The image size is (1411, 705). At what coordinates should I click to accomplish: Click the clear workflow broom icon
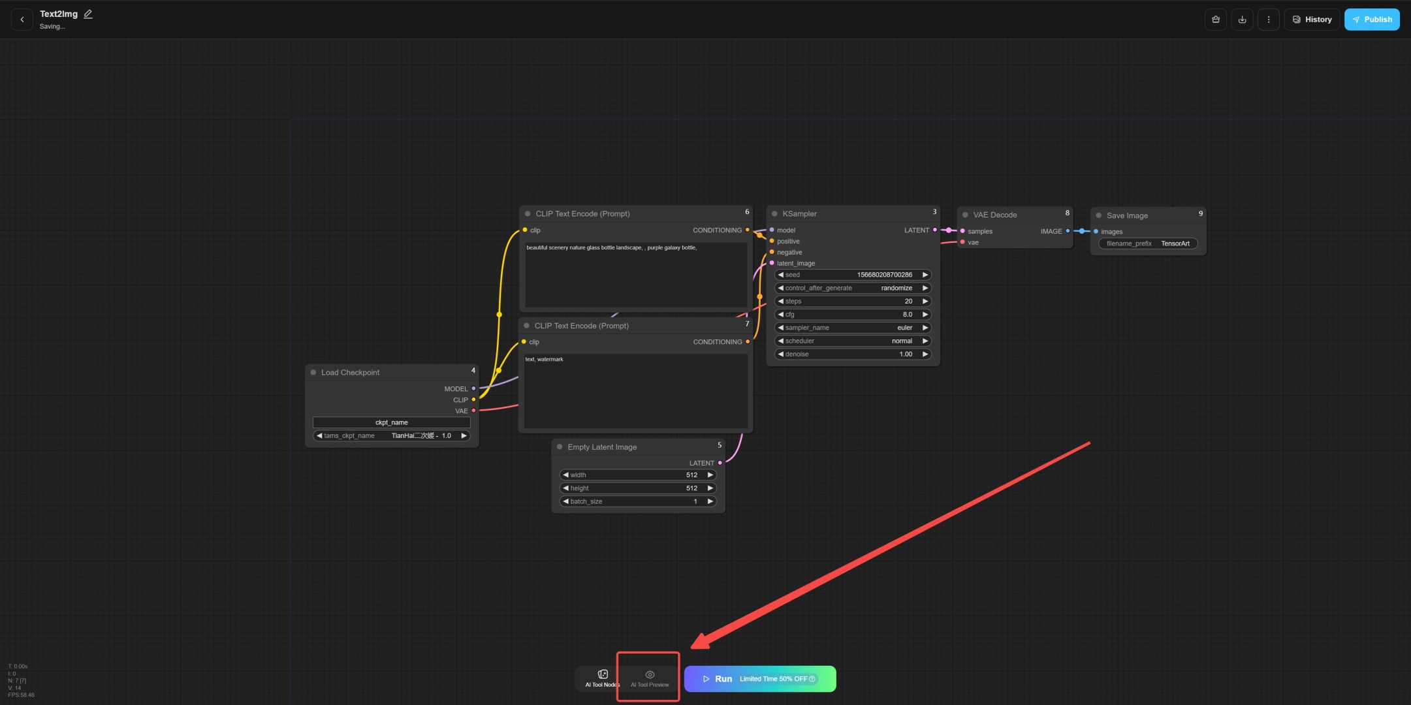pyautogui.click(x=1215, y=20)
